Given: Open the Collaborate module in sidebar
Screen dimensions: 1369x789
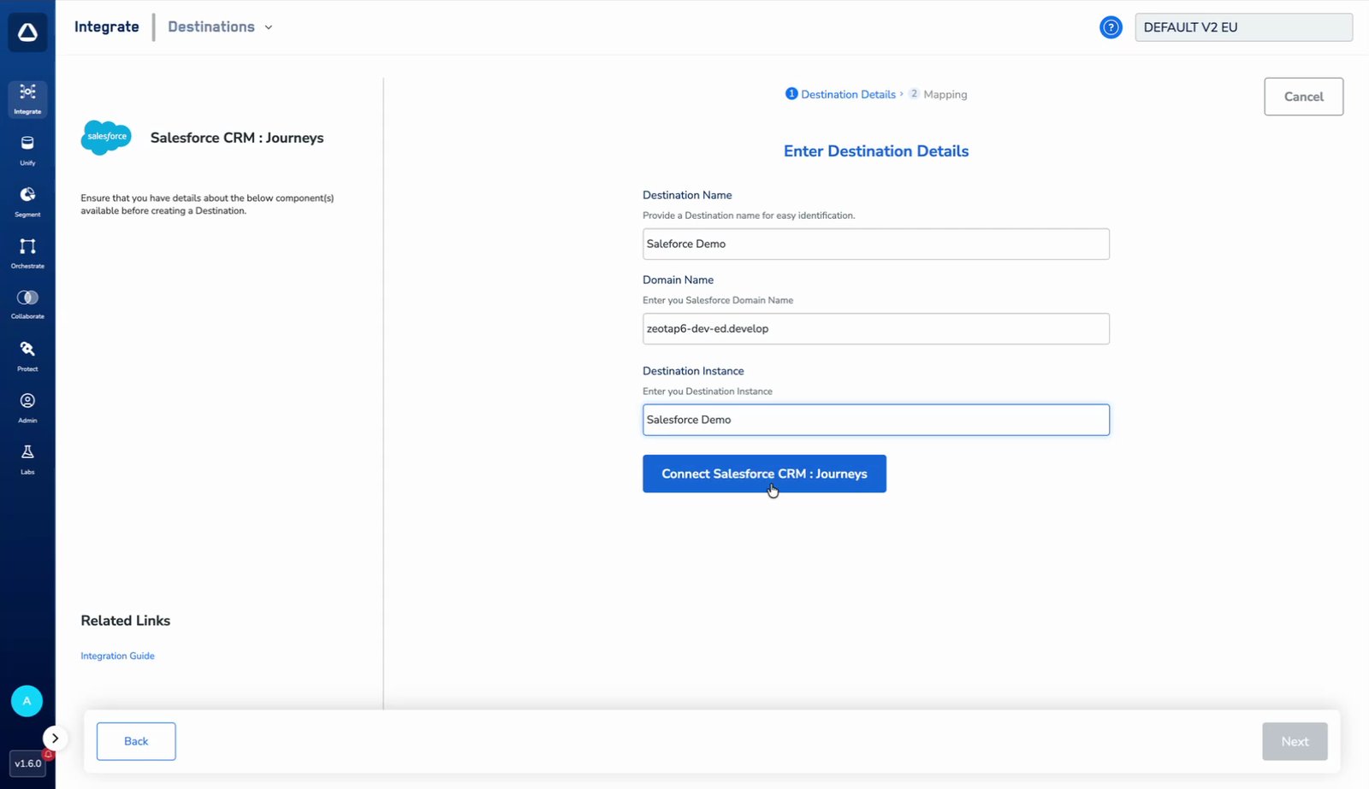Looking at the screenshot, I should pos(27,304).
